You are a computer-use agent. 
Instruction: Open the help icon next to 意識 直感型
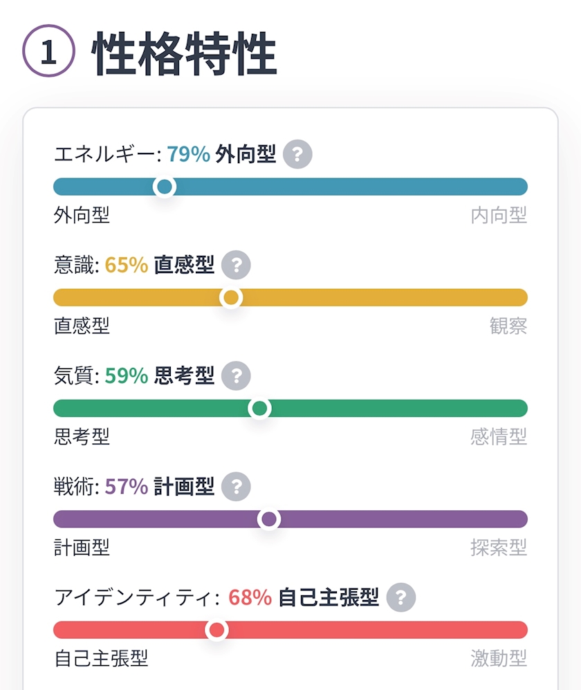[237, 265]
